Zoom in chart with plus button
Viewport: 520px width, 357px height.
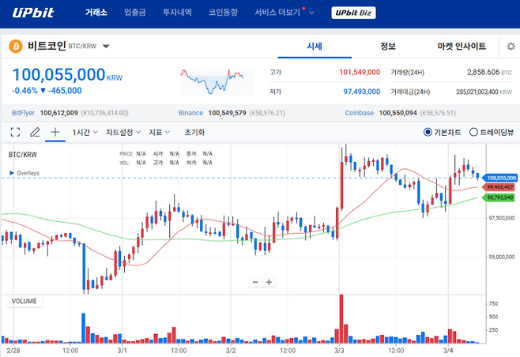(269, 282)
